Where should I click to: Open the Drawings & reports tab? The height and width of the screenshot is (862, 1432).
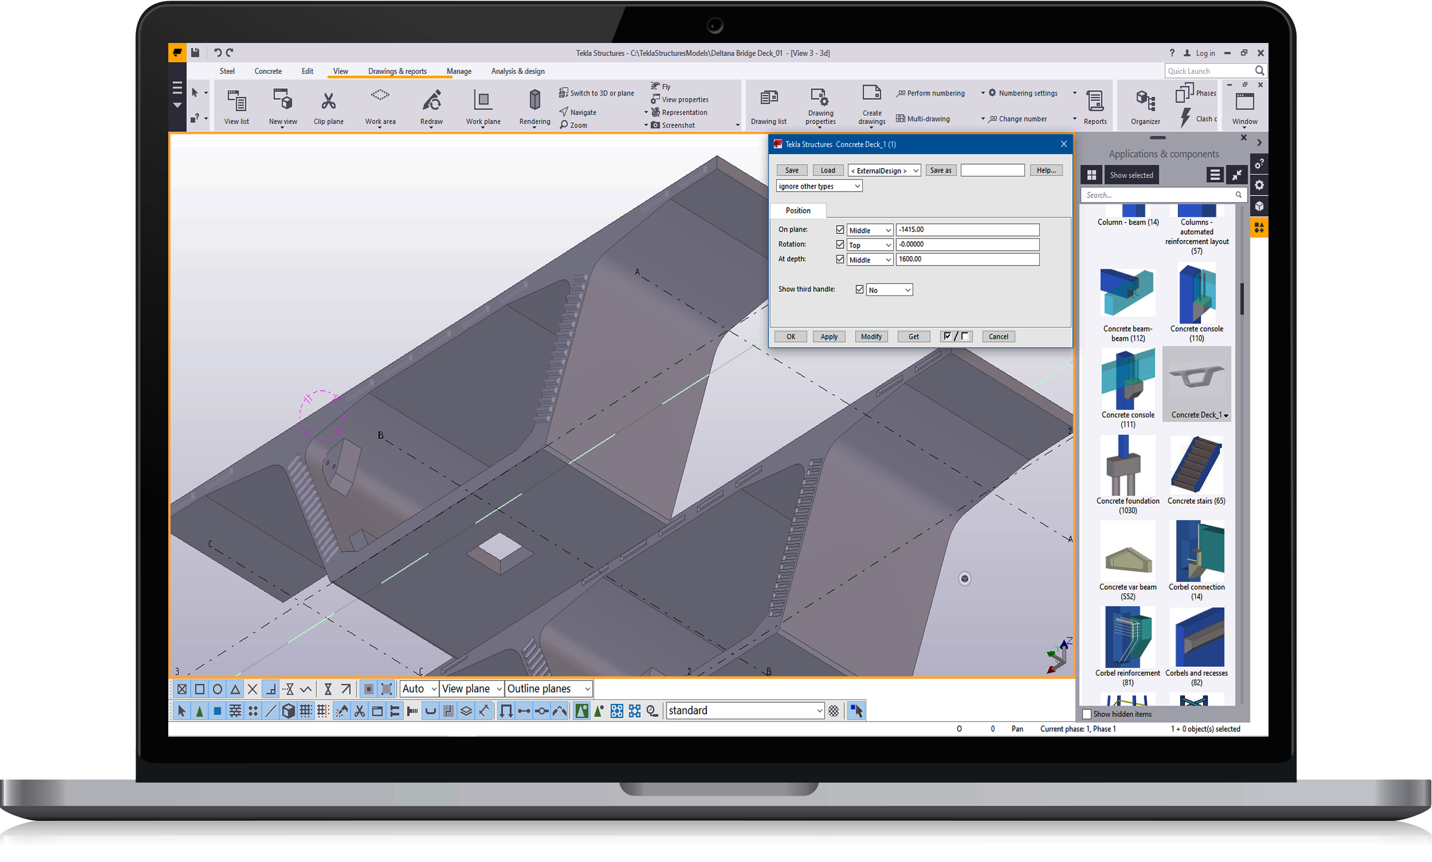tap(397, 71)
